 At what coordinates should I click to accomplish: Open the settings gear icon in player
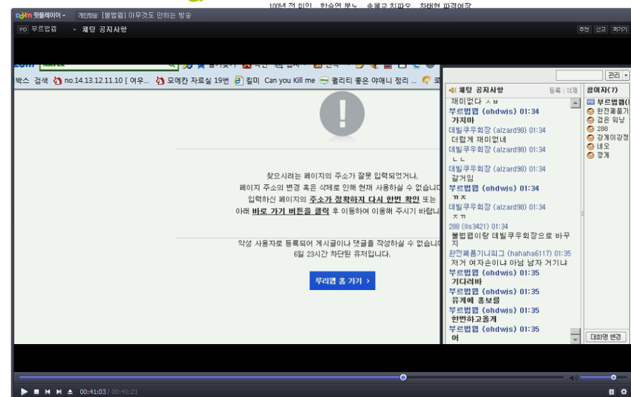(623, 392)
